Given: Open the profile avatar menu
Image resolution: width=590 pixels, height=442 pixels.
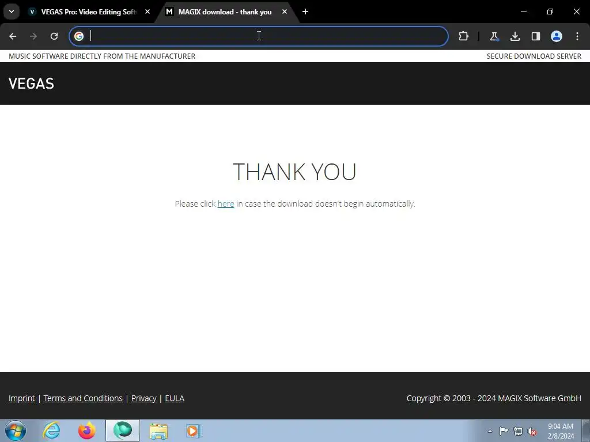Looking at the screenshot, I should [557, 36].
